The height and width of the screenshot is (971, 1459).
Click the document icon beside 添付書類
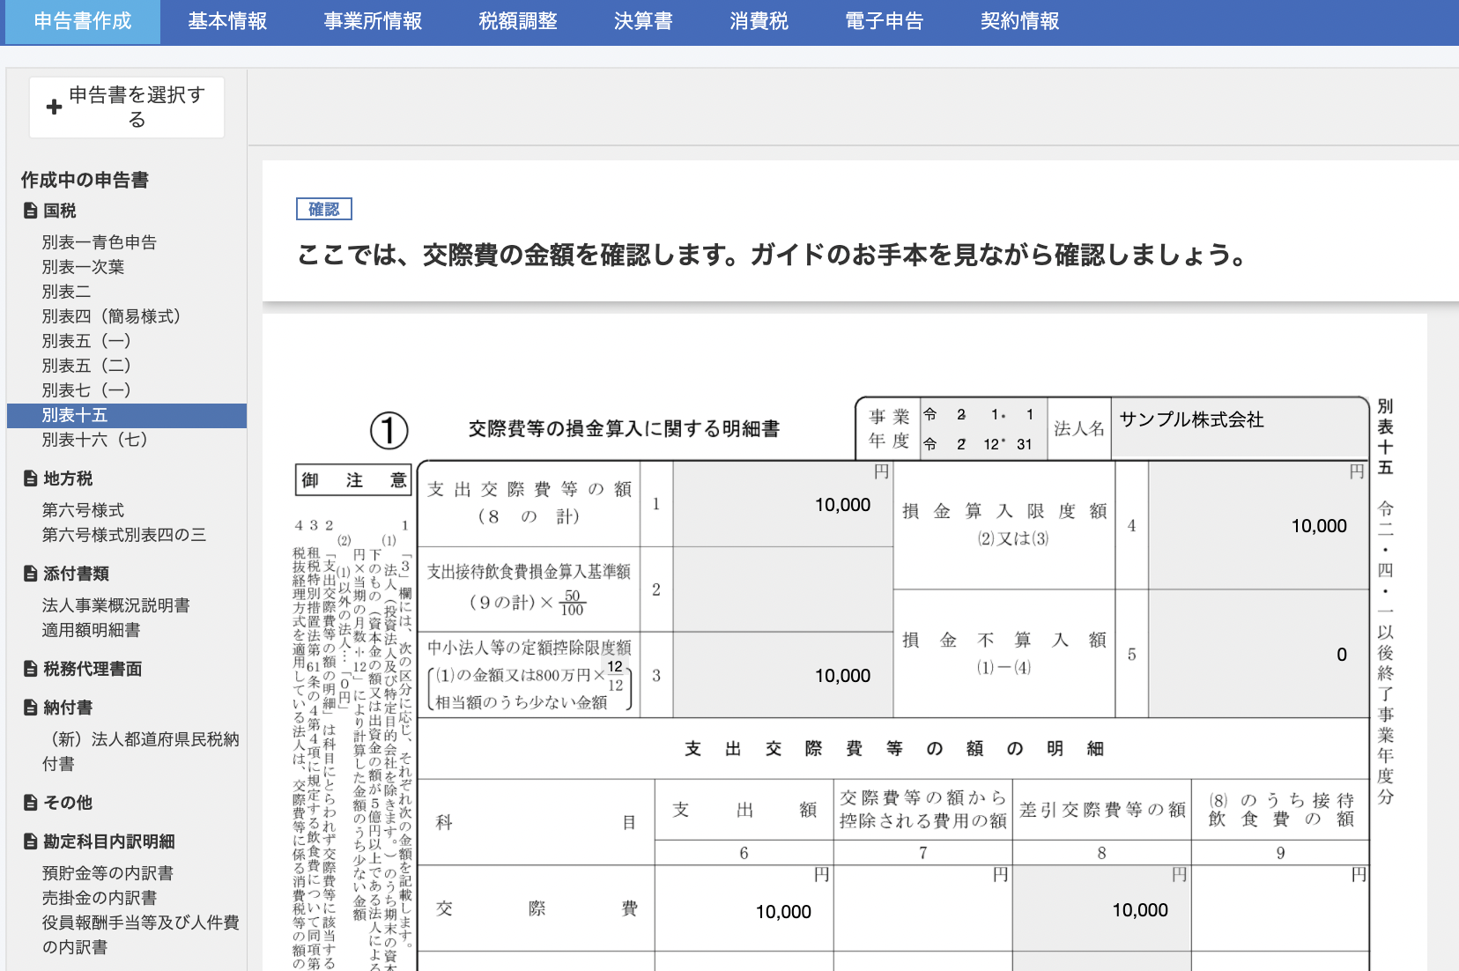coord(30,574)
